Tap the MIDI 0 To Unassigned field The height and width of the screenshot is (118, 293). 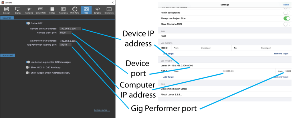coord(261,48)
